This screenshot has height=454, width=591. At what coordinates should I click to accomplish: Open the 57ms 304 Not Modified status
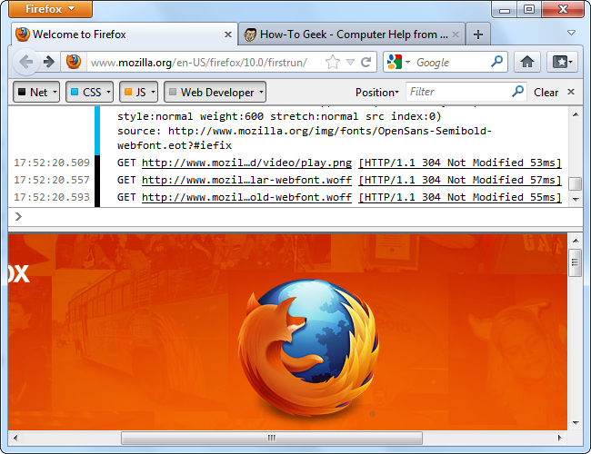[x=460, y=181]
